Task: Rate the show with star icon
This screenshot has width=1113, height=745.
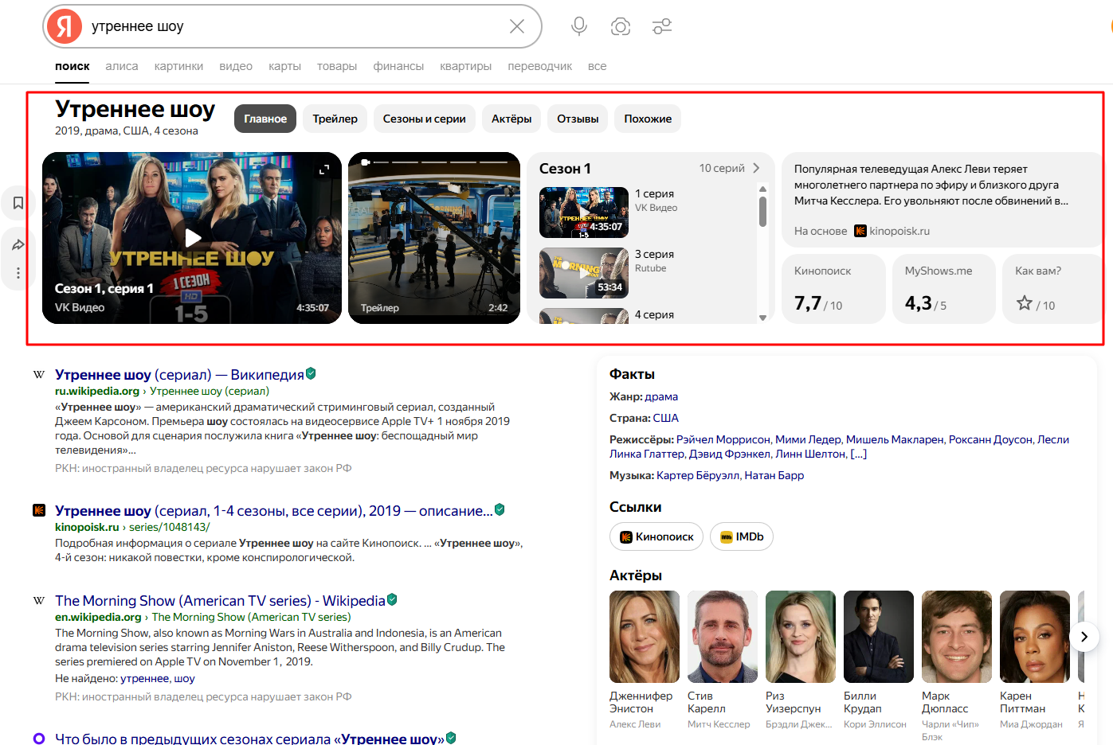Action: pos(1025,303)
